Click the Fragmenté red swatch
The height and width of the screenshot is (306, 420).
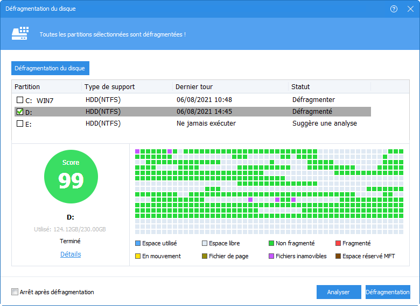tap(338, 243)
